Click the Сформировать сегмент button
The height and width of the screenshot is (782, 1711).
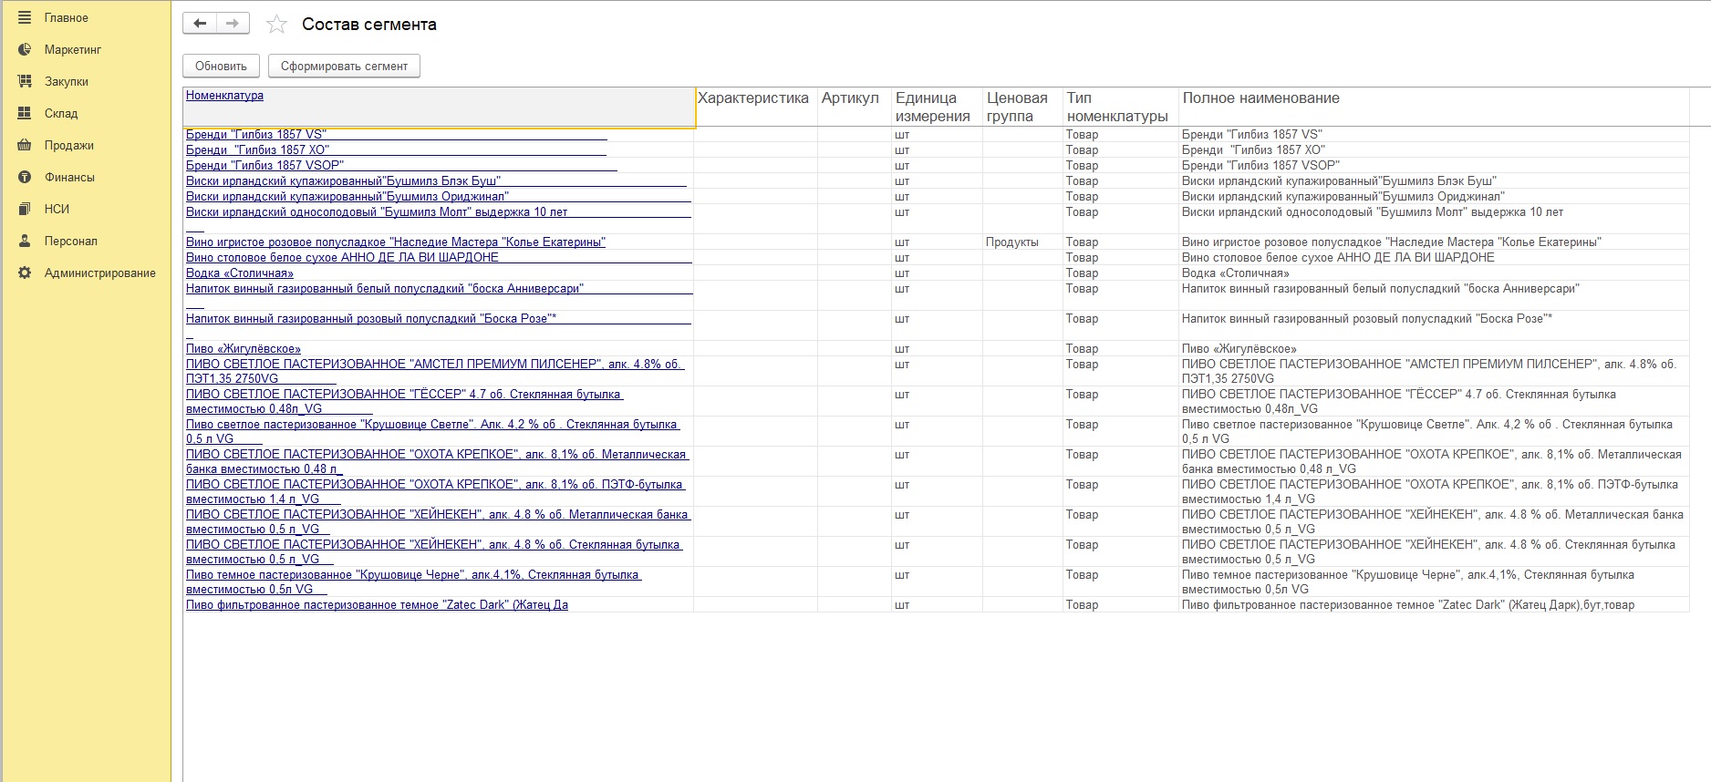[x=344, y=66]
